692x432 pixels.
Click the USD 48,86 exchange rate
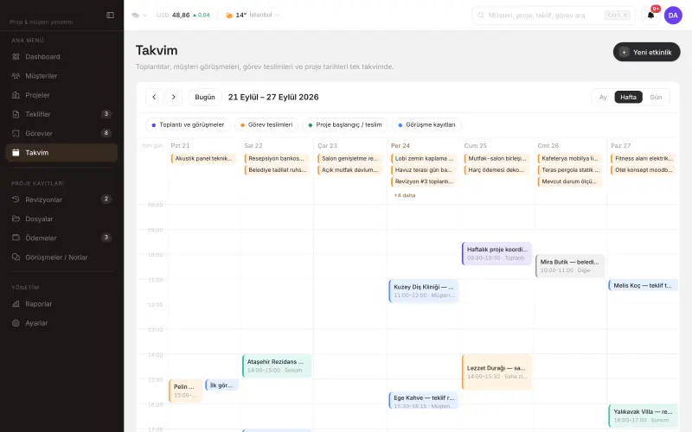pos(183,15)
